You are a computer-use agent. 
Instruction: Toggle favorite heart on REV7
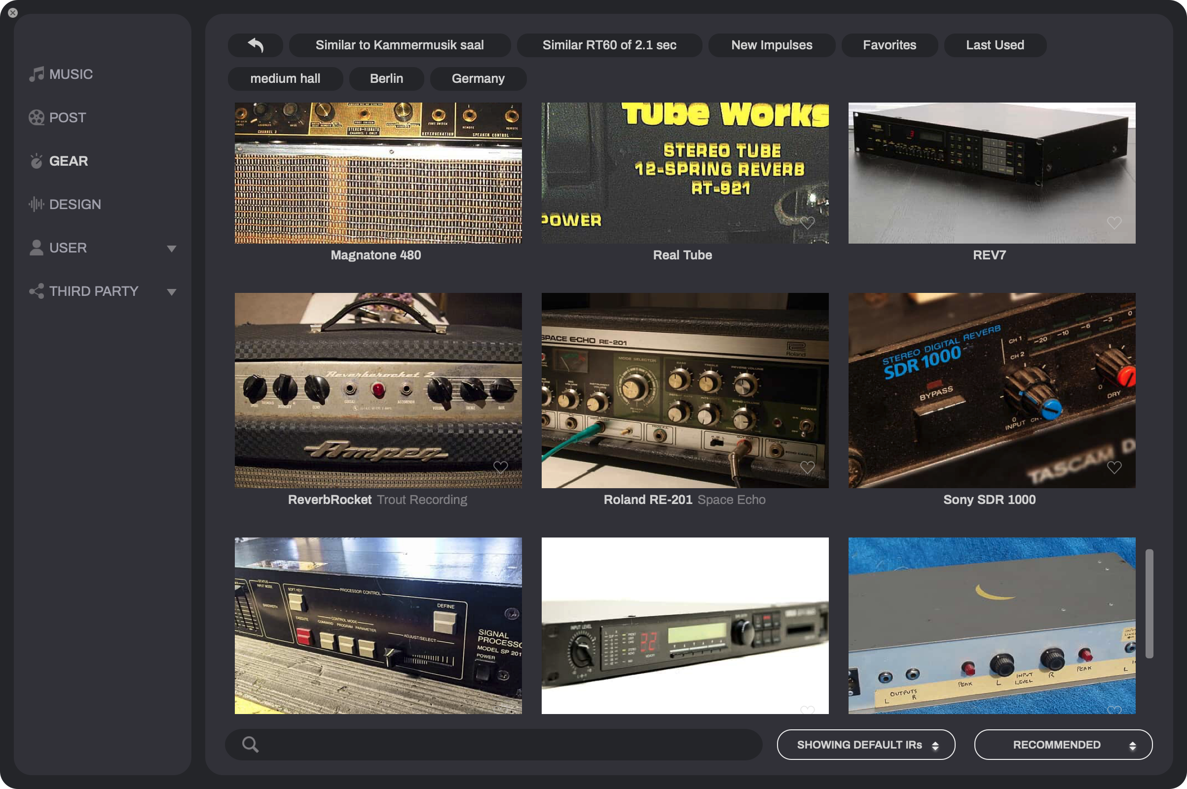coord(1114,223)
